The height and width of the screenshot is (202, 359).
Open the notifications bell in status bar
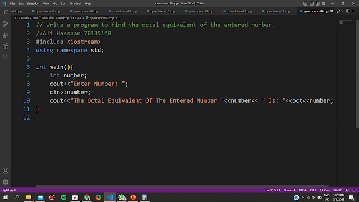(x=354, y=190)
